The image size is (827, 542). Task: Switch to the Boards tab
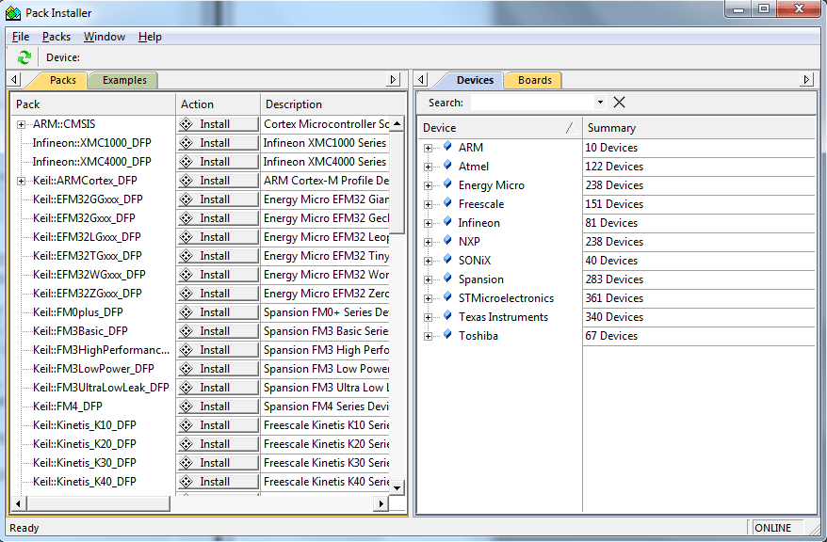(x=535, y=80)
